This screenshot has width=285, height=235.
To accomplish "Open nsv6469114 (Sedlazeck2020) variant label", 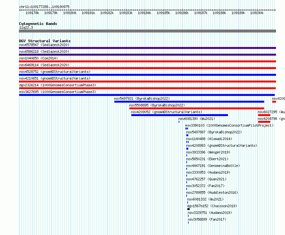I will coord(44,65).
